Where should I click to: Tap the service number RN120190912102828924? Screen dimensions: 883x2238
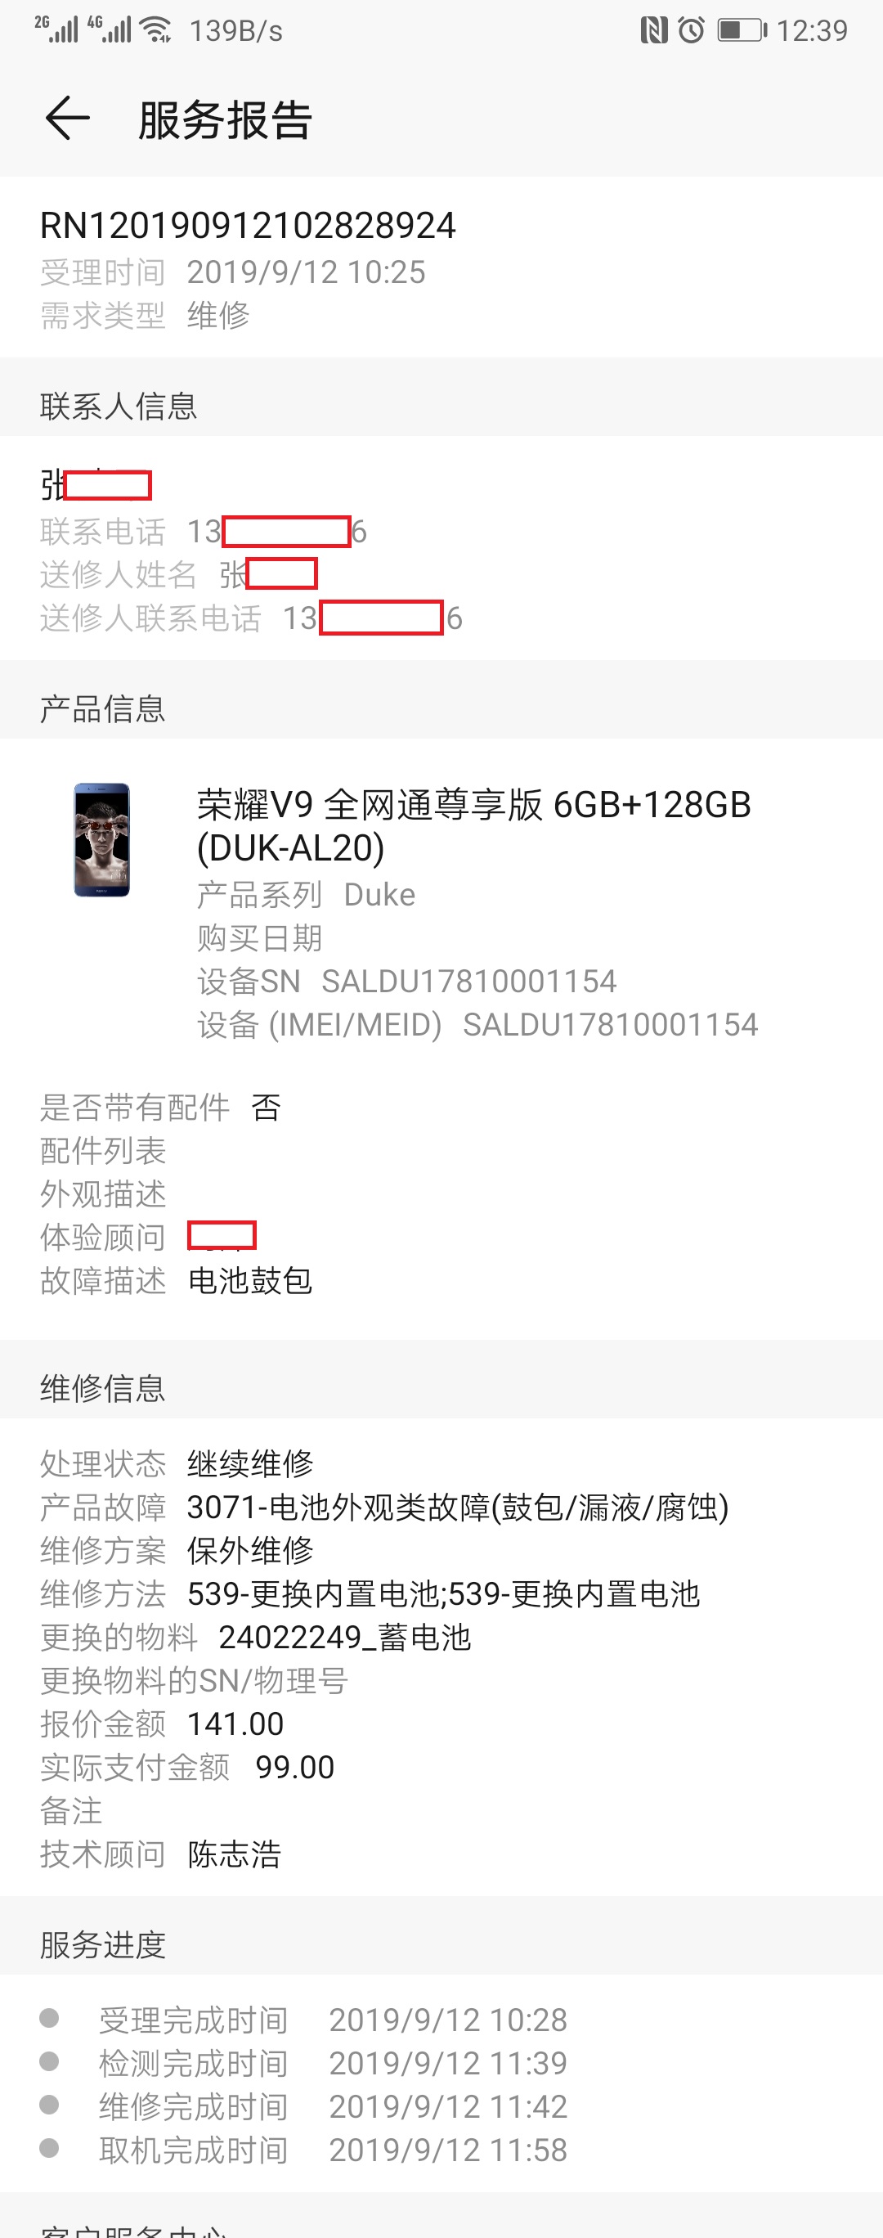pos(249,226)
